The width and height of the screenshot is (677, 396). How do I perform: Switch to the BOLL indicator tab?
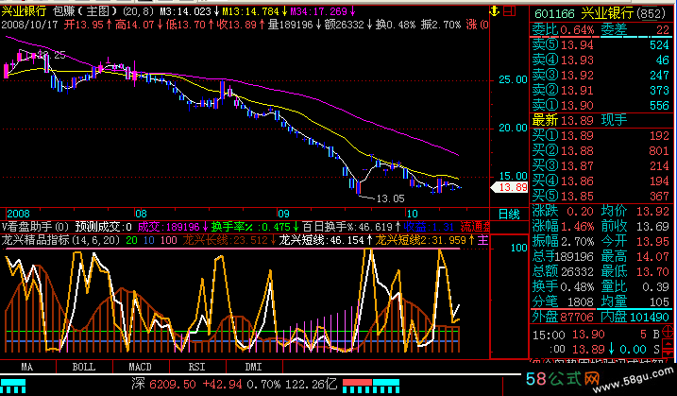pyautogui.click(x=84, y=367)
